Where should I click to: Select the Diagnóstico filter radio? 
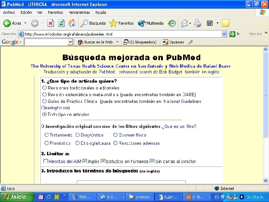pyautogui.click(x=78, y=135)
